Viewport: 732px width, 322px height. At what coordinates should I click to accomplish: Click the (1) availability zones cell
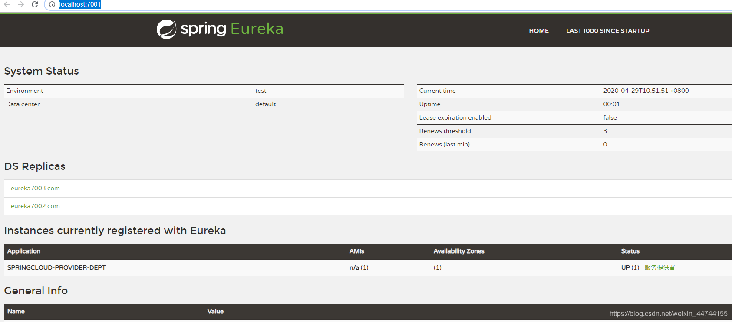(437, 267)
